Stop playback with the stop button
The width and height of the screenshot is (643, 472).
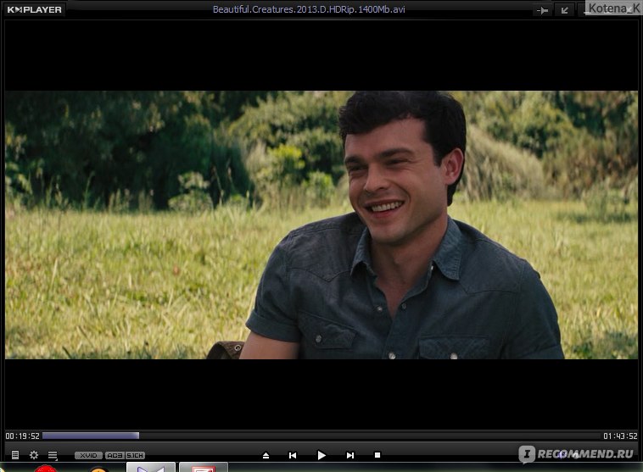pyautogui.click(x=377, y=455)
